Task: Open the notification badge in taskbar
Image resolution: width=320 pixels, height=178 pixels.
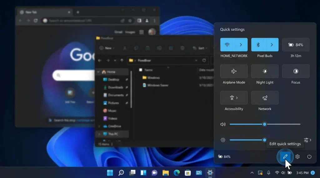Action: pyautogui.click(x=312, y=173)
